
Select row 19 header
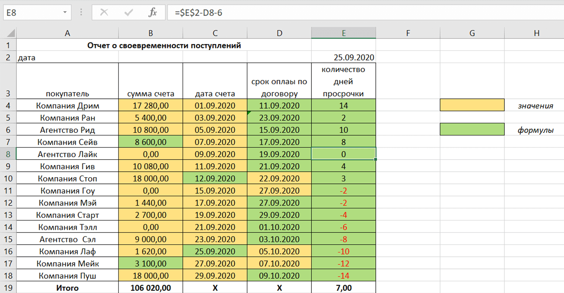click(x=8, y=288)
